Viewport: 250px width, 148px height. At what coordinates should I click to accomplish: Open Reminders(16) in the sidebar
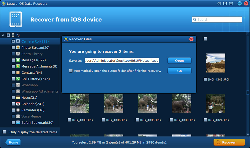click(x=33, y=110)
